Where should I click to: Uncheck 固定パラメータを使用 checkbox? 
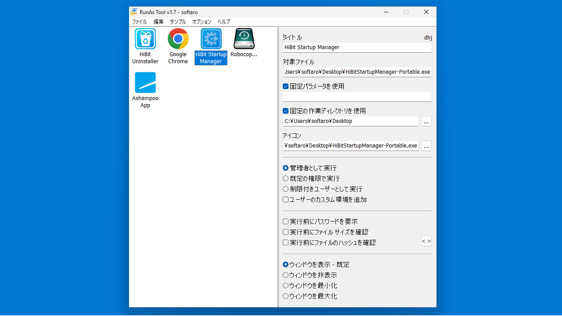pos(286,86)
